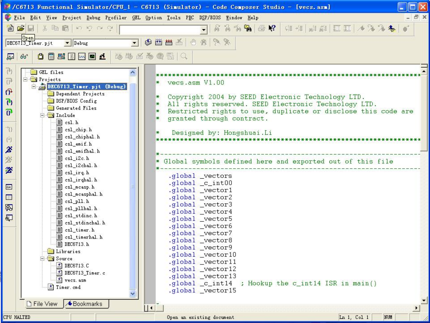View CPU registers icon
This screenshot has width=430, height=323.
point(41,57)
